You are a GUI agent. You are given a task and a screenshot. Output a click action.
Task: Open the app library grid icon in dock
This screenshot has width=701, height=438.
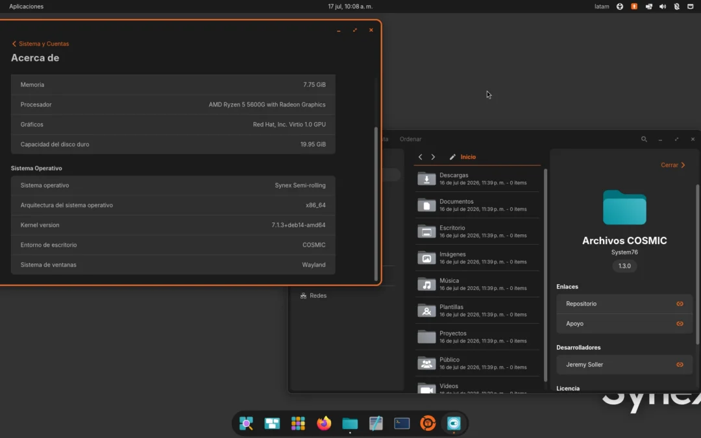pos(298,423)
